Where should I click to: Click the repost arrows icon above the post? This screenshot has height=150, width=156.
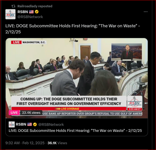(13, 6)
